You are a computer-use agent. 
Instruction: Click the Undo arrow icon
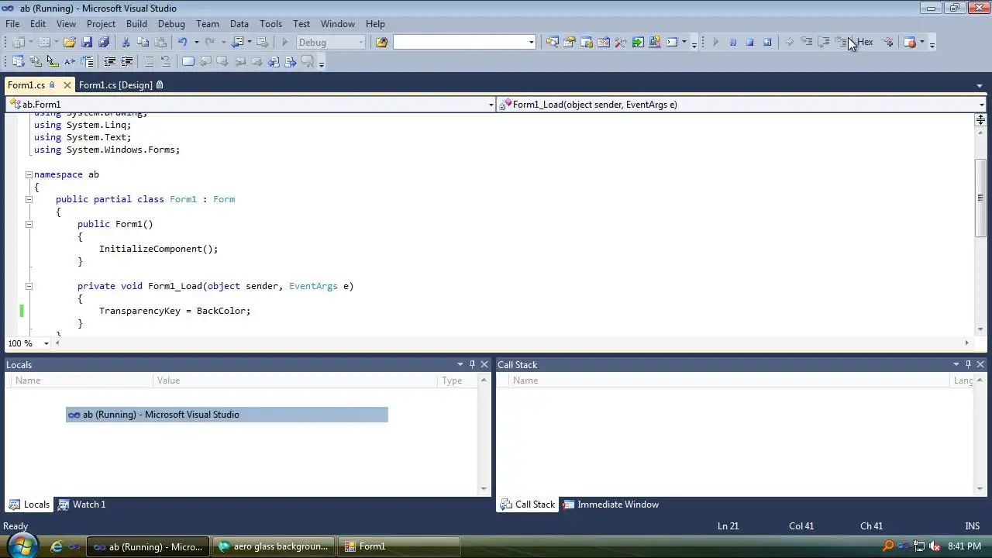coord(183,42)
